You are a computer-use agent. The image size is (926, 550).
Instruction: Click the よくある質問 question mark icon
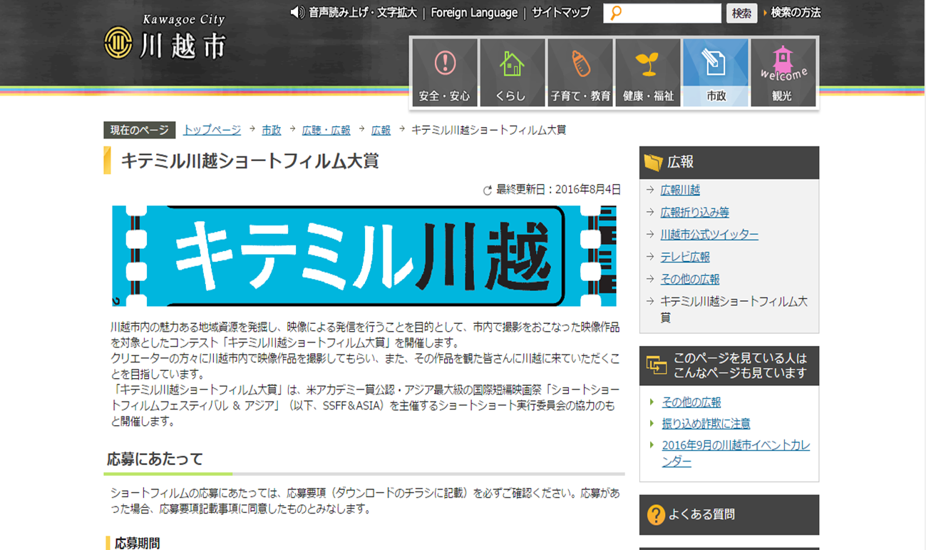click(x=655, y=514)
